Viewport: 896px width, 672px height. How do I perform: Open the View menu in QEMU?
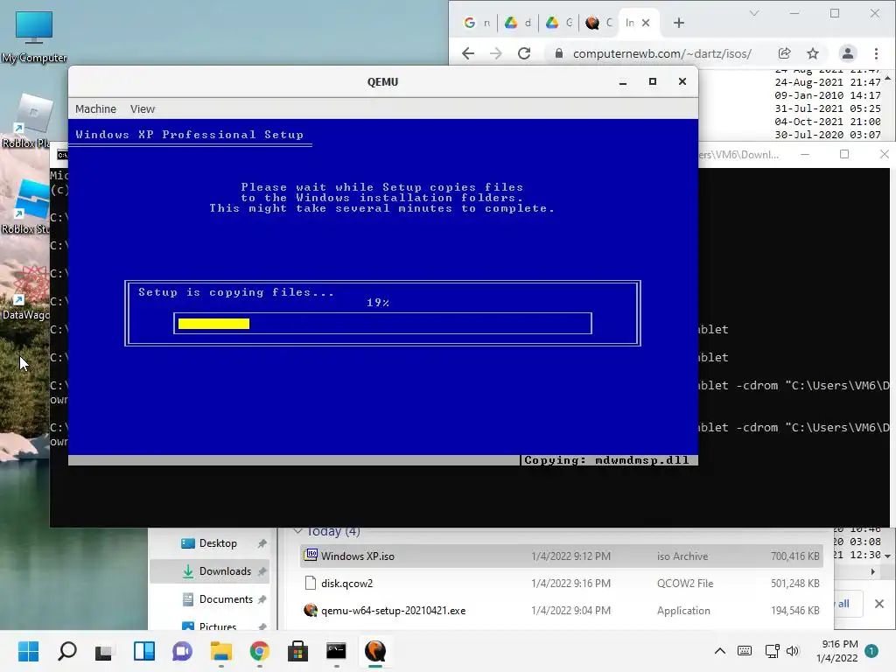143,108
